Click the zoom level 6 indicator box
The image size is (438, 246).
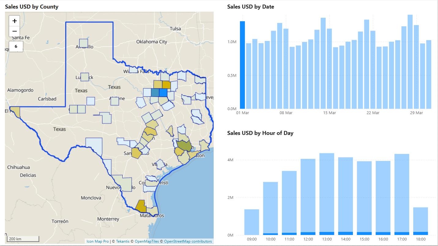[x=16, y=47]
